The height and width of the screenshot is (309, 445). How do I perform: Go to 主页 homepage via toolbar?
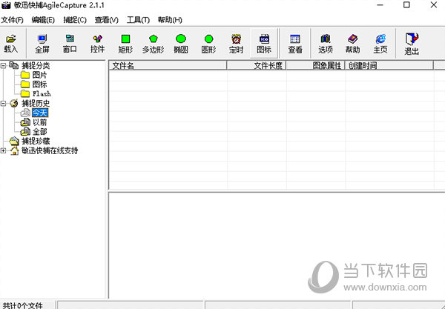click(380, 43)
